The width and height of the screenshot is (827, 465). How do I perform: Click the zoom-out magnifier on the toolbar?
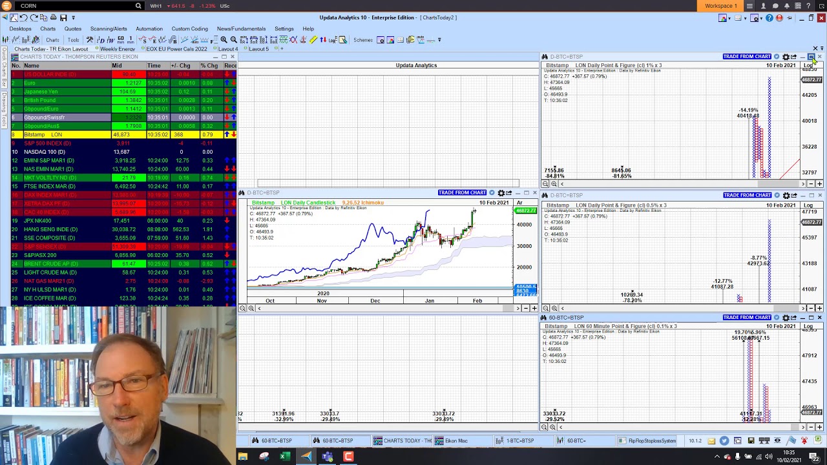pos(233,39)
